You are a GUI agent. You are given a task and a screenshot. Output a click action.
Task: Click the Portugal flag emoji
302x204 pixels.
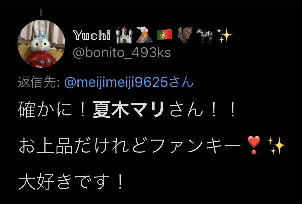164,35
